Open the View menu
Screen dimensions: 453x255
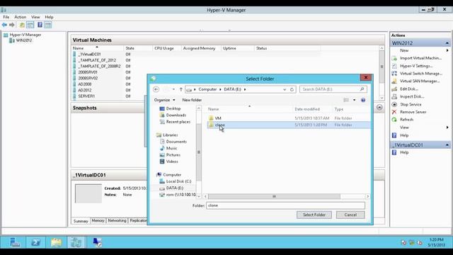[x=35, y=17]
